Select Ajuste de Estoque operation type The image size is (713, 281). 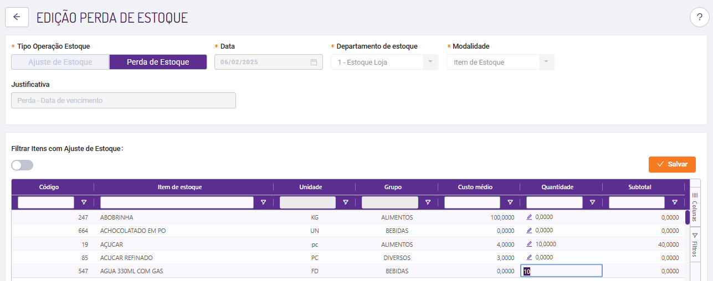60,62
